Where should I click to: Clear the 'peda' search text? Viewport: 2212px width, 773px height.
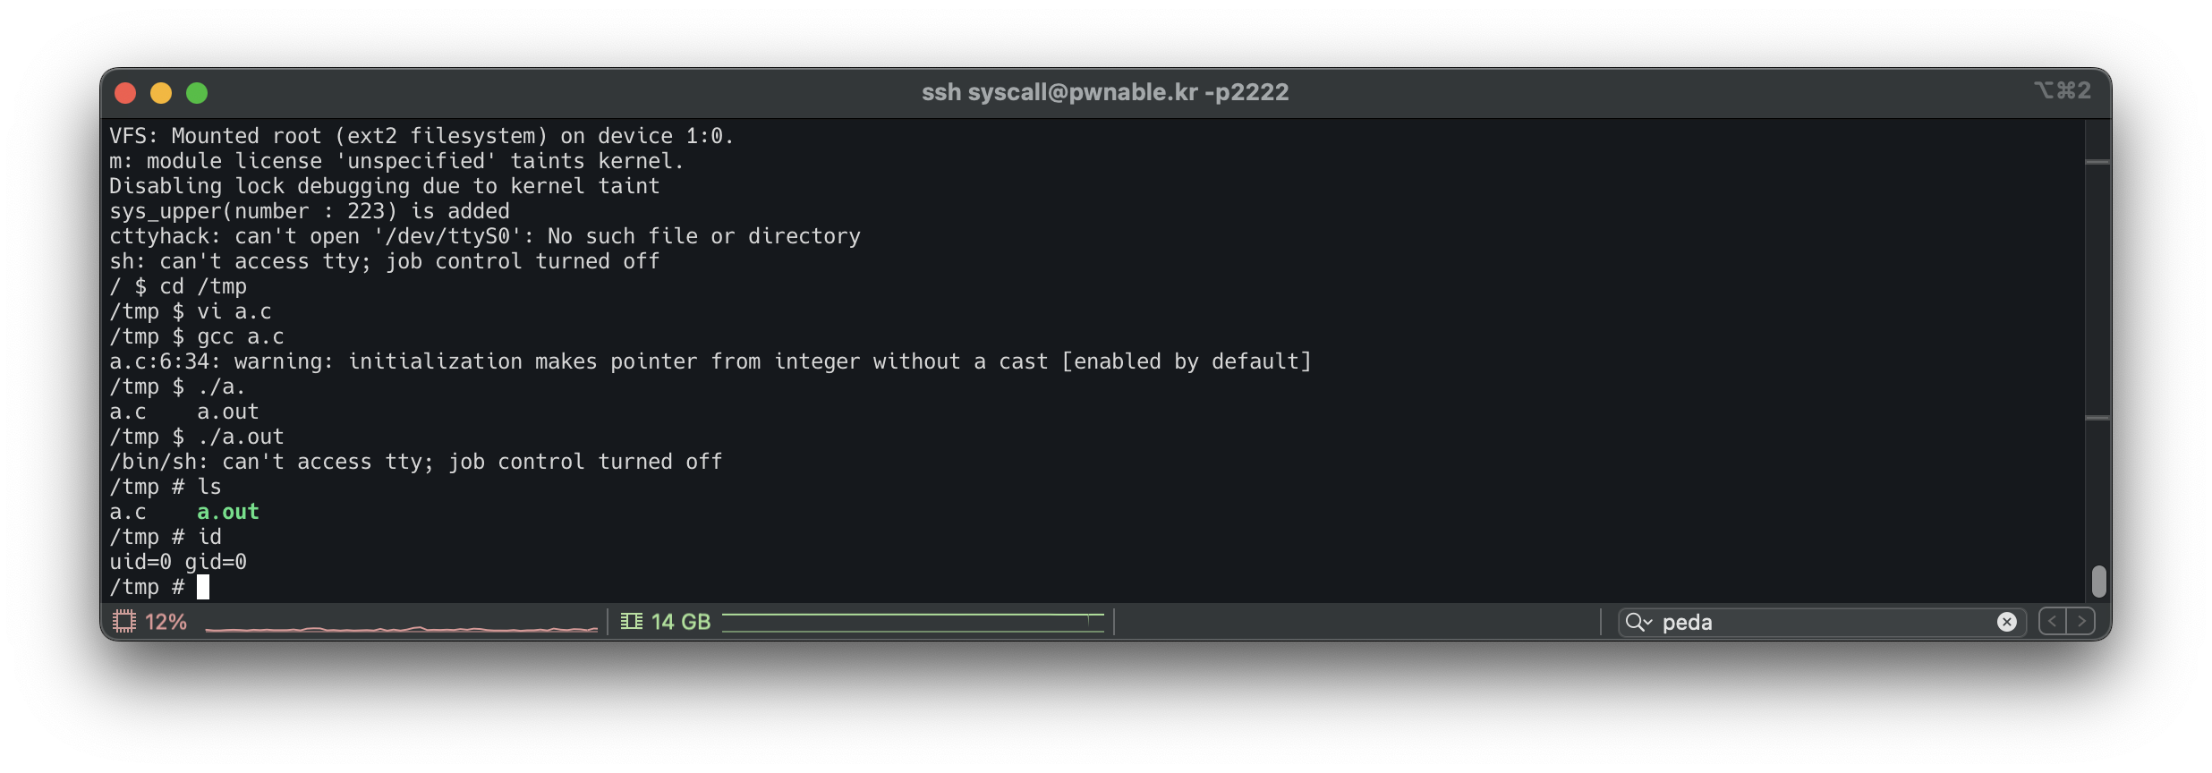(2006, 622)
